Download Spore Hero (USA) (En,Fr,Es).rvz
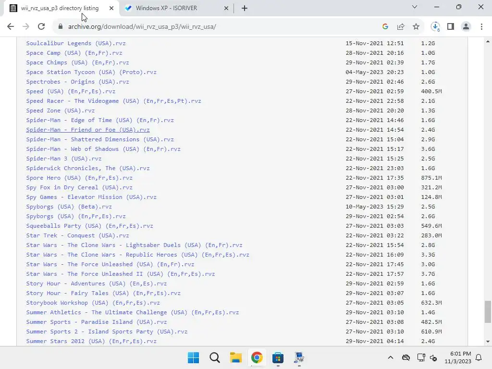The height and width of the screenshot is (369, 492). [x=79, y=178]
